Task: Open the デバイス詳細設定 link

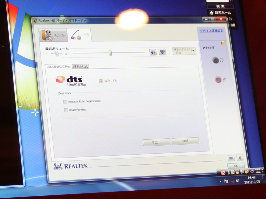Action: pyautogui.click(x=211, y=31)
